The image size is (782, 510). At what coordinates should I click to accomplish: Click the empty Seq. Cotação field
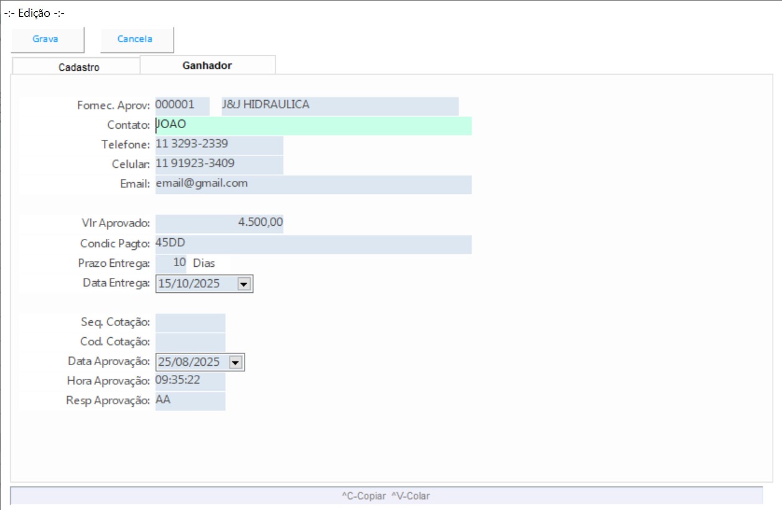190,323
